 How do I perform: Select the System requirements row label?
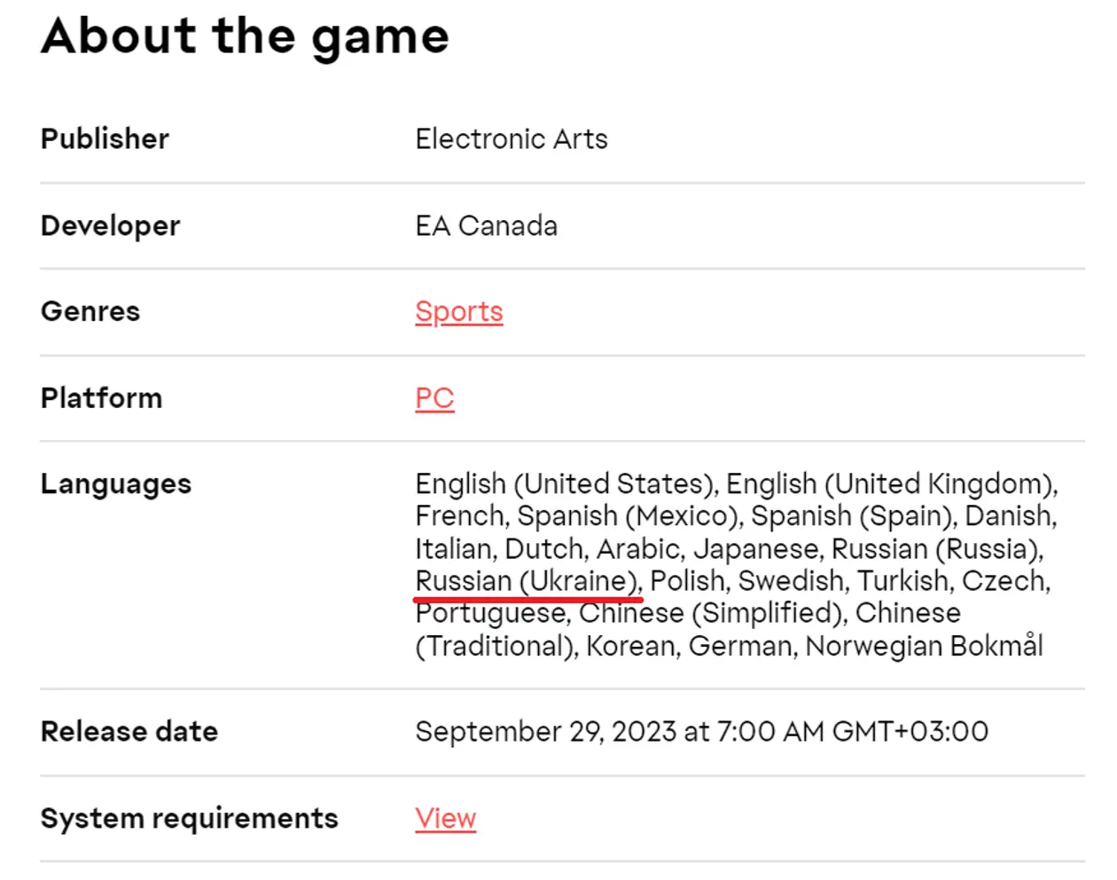tap(190, 819)
